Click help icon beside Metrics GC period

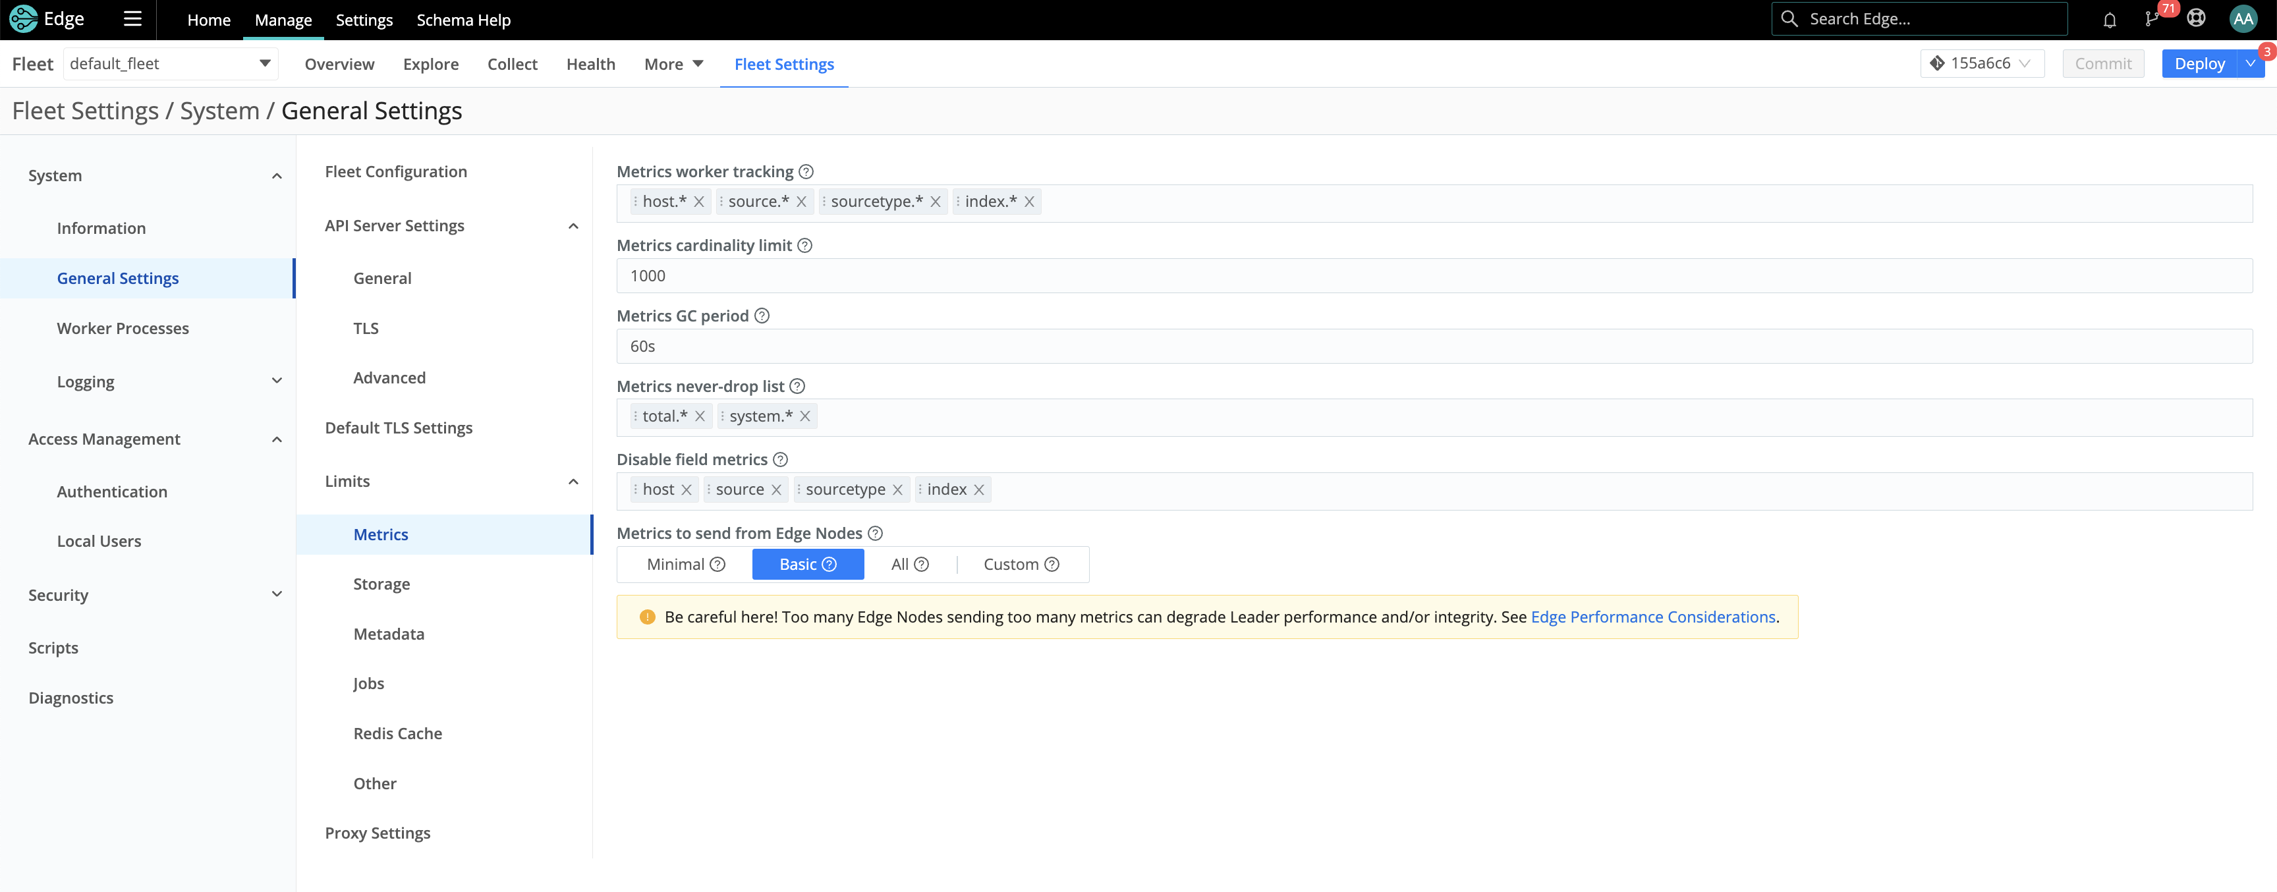click(762, 316)
